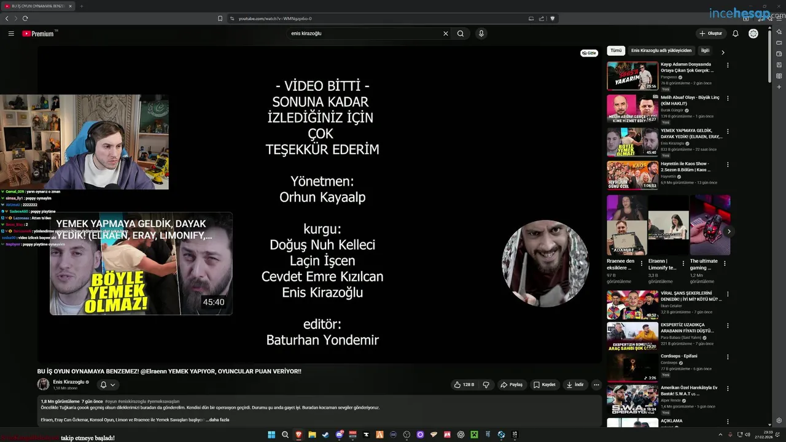Click page vertical scrollbar
Screen dimensions: 786x442
pyautogui.click(x=771, y=55)
